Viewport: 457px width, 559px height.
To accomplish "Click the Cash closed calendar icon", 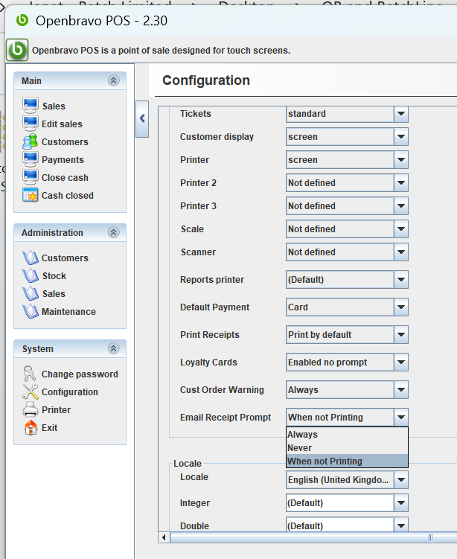I will coord(31,195).
